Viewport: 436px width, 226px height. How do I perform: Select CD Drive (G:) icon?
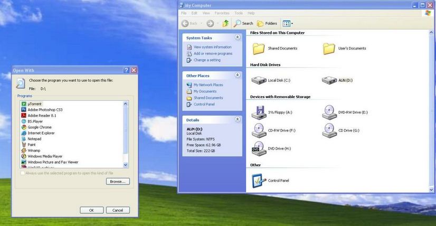[329, 130]
